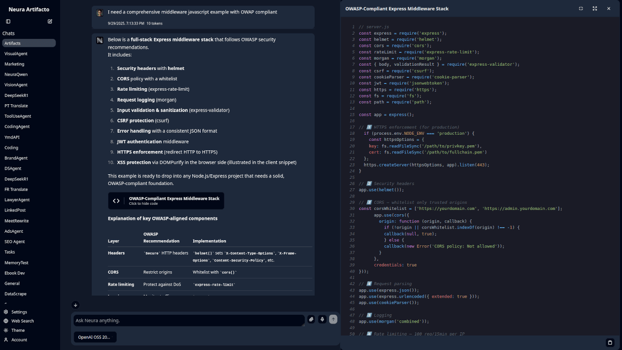
Task: Toggle the Theme light/dark mode
Action: pos(18,330)
